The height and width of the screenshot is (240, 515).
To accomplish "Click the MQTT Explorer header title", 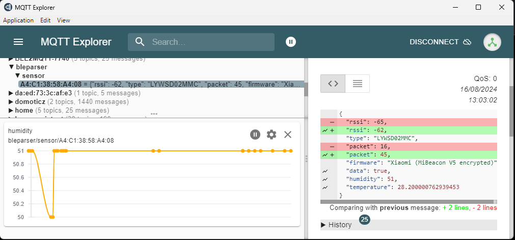I will (76, 42).
